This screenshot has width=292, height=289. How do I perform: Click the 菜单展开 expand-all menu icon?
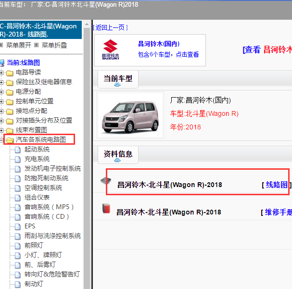point(1,45)
